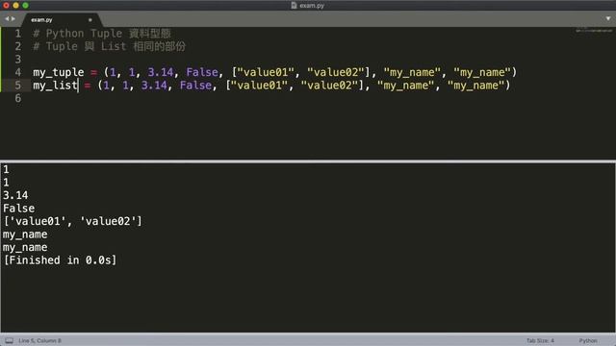
Task: Click the back tab navigation arrow
Action: coord(7,19)
